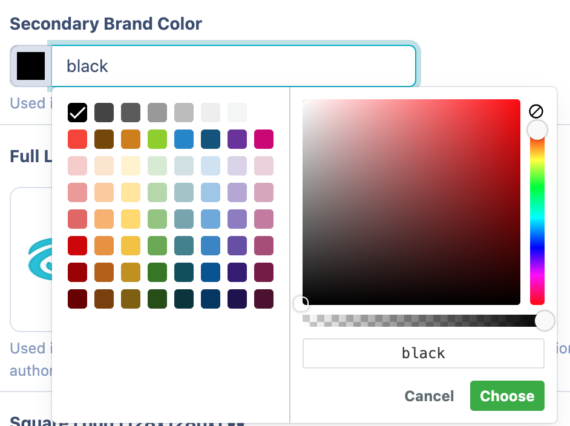Pick the bright blue palette swatch

pos(184,139)
